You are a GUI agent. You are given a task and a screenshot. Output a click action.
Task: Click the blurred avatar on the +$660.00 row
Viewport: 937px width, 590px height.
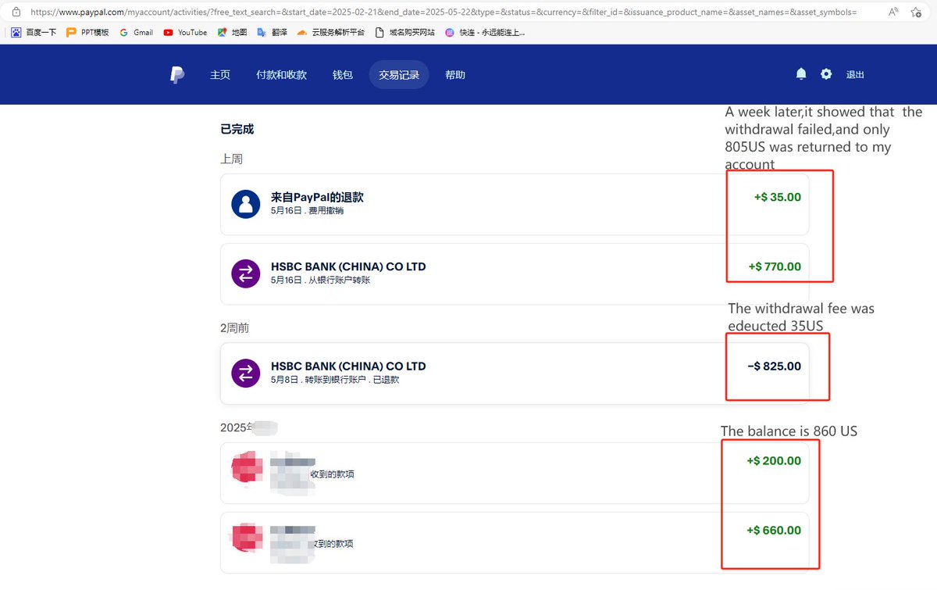coord(248,536)
